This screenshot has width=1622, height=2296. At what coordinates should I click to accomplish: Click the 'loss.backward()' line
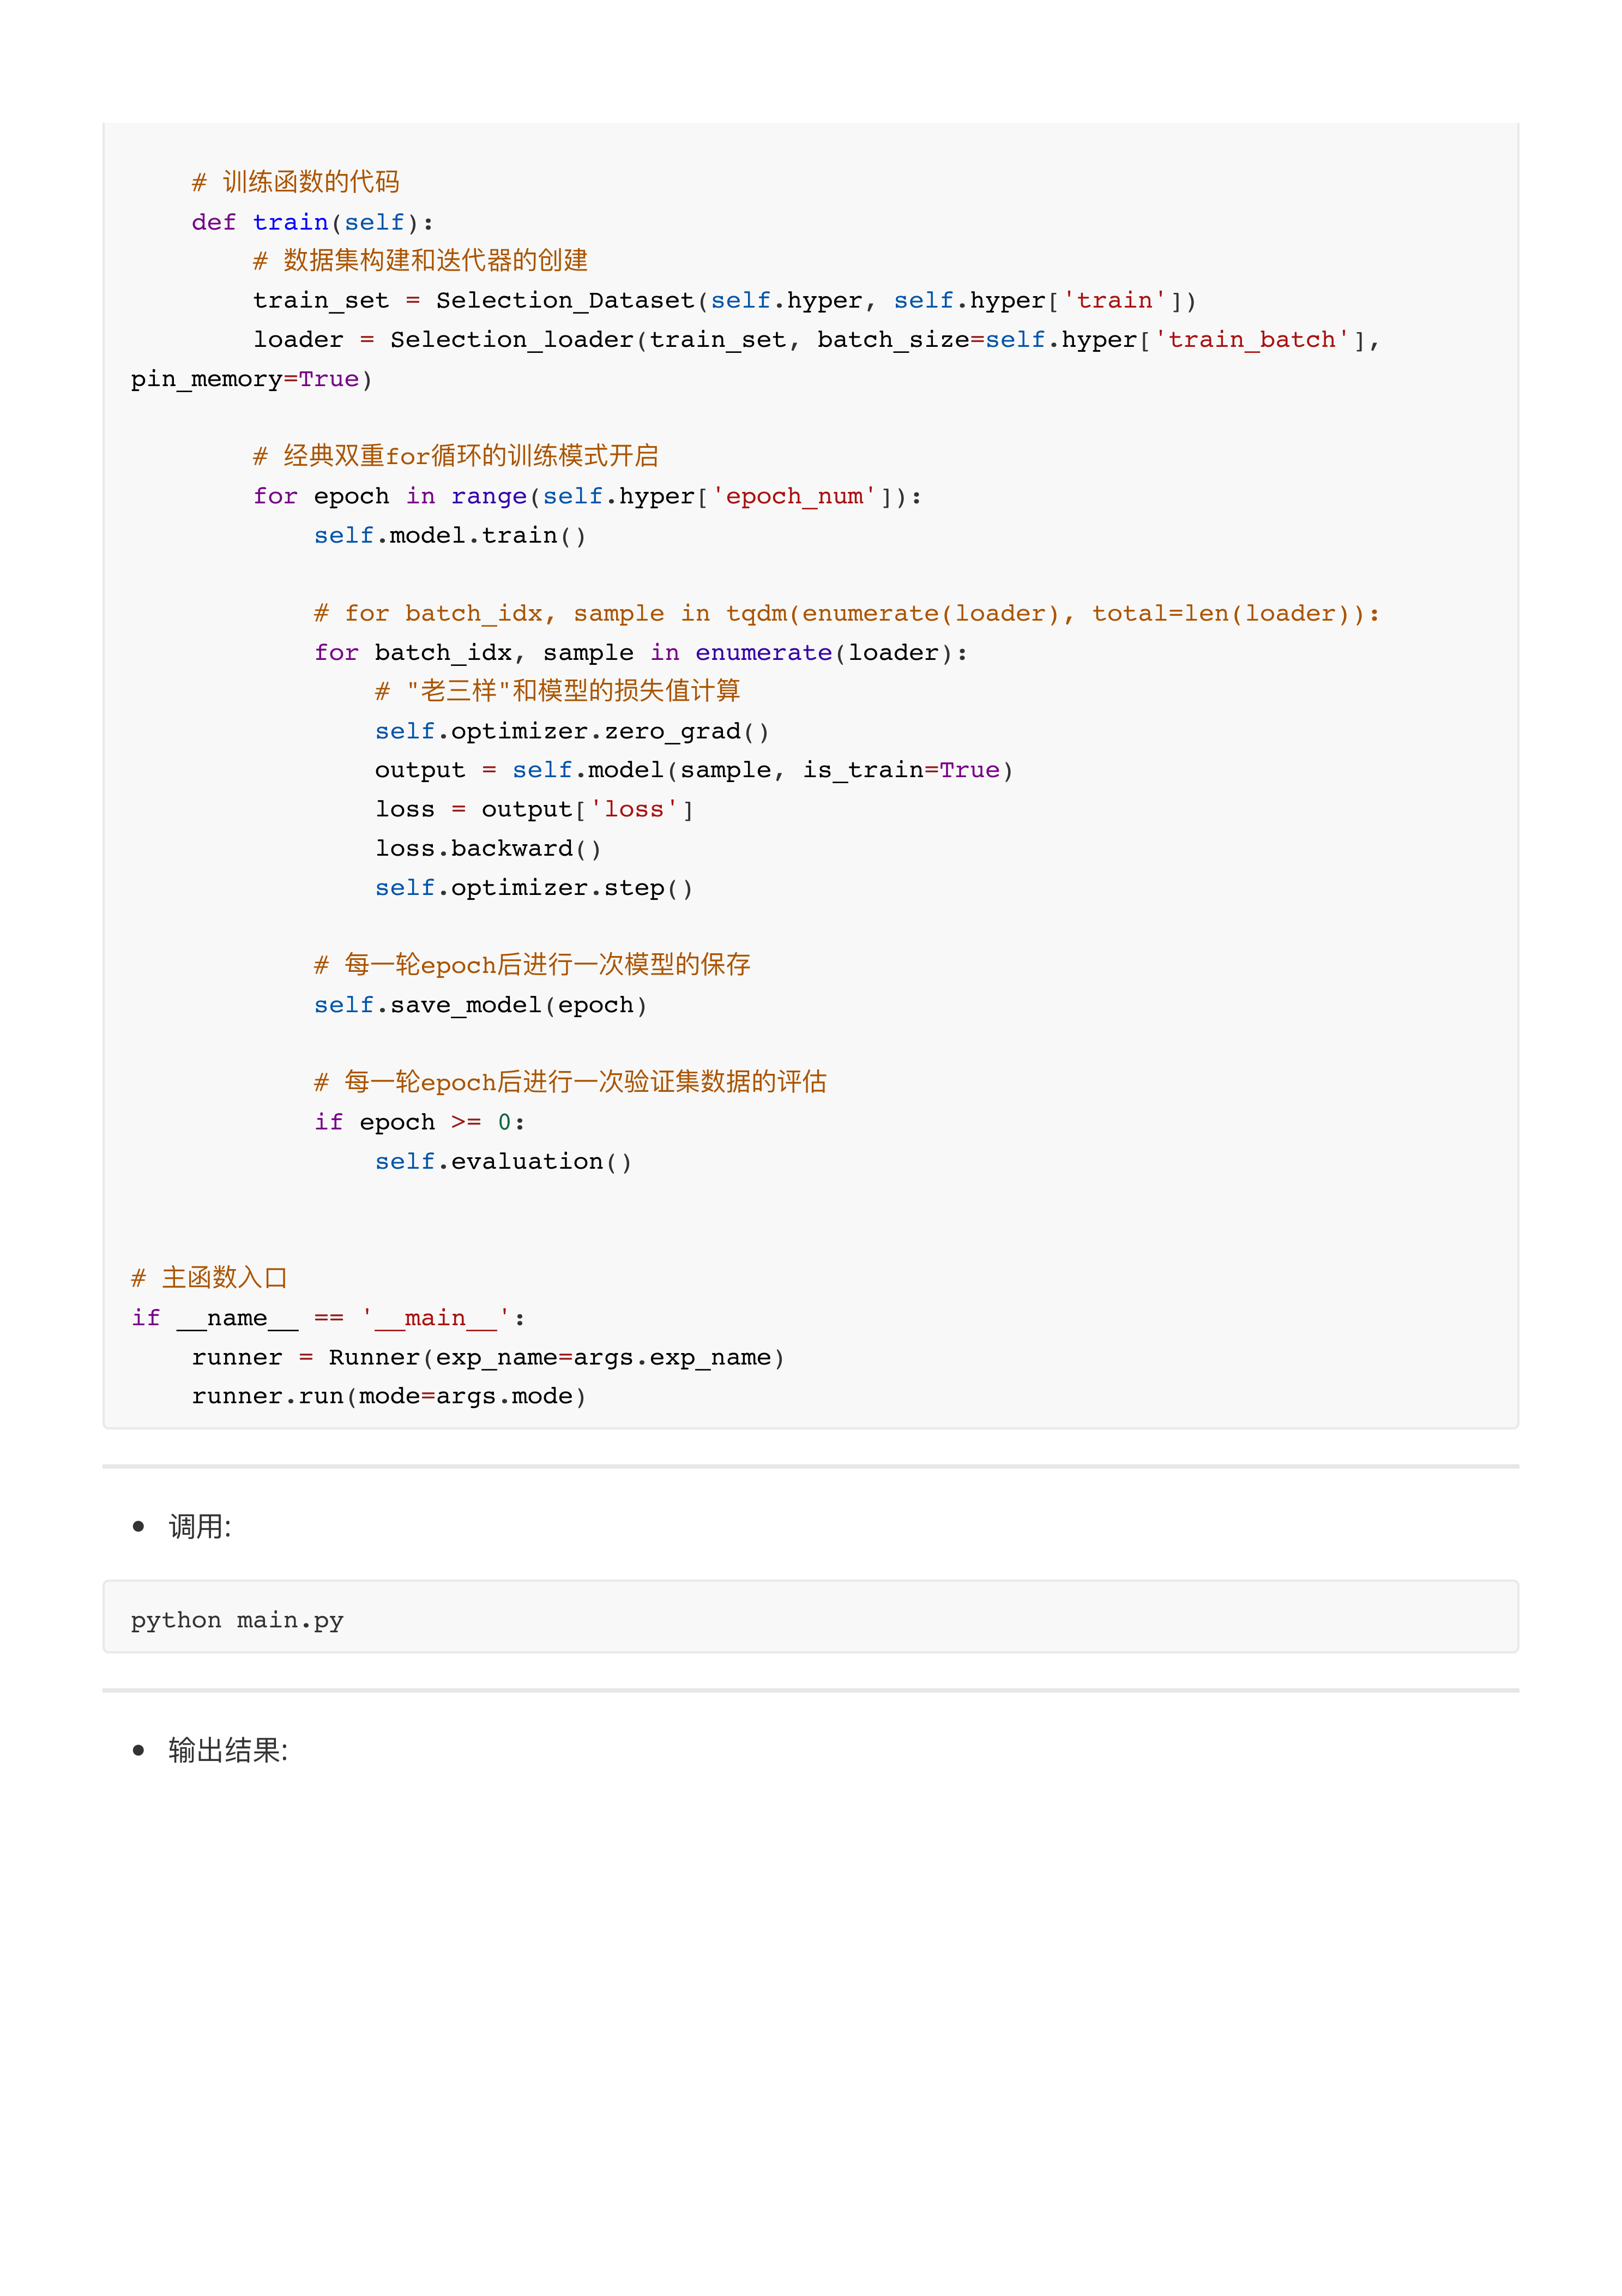pos(488,848)
